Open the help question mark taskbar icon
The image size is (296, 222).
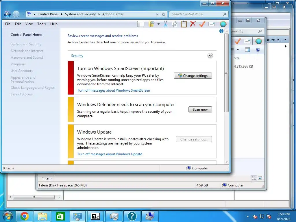pos(132,216)
